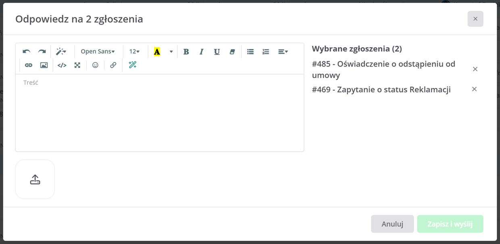Screen dimensions: 500x244
Task: Open text color picker arrow
Action: point(171,52)
